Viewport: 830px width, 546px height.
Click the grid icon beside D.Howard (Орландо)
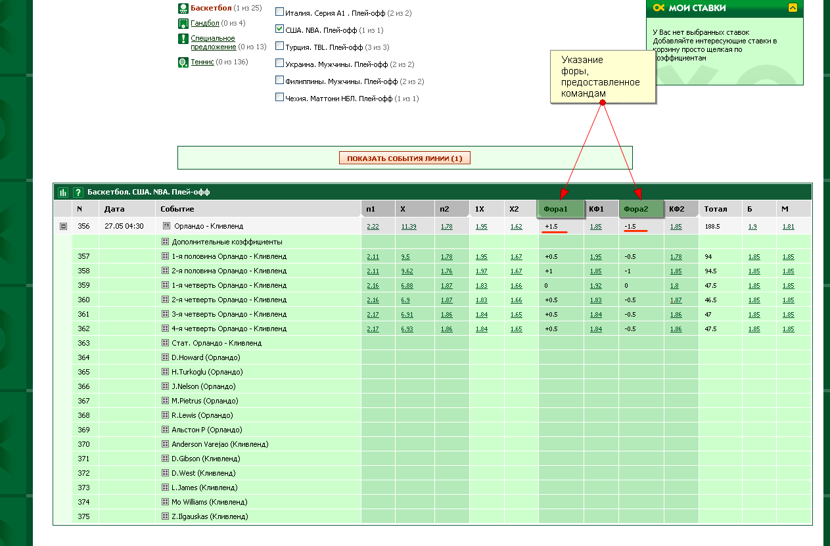pyautogui.click(x=166, y=357)
